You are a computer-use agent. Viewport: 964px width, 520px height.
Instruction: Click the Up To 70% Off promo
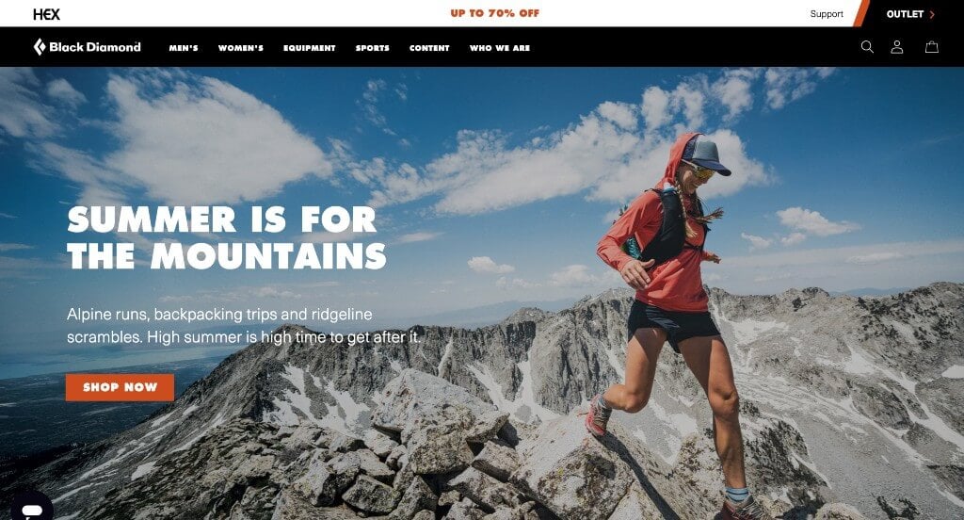click(495, 13)
